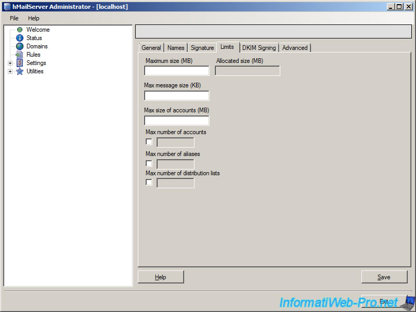Switch to the DKIM Signing tab

[x=259, y=47]
